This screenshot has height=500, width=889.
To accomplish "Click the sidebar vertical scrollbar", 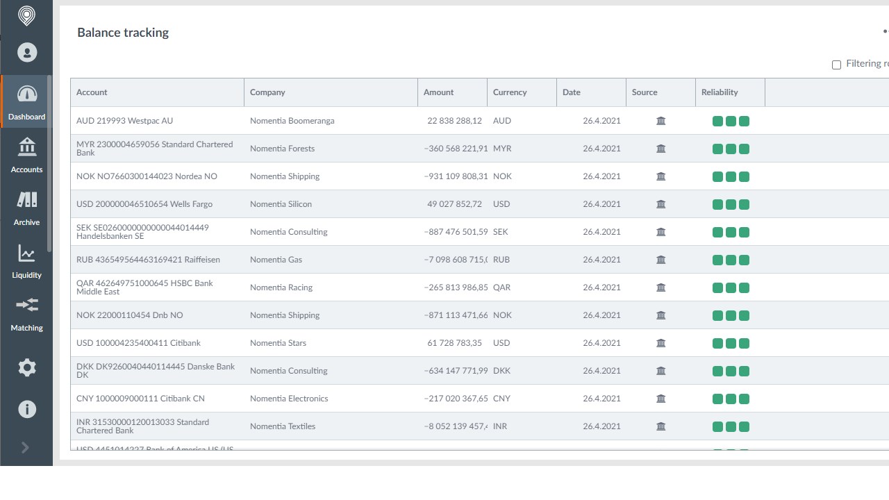I will click(x=49, y=163).
